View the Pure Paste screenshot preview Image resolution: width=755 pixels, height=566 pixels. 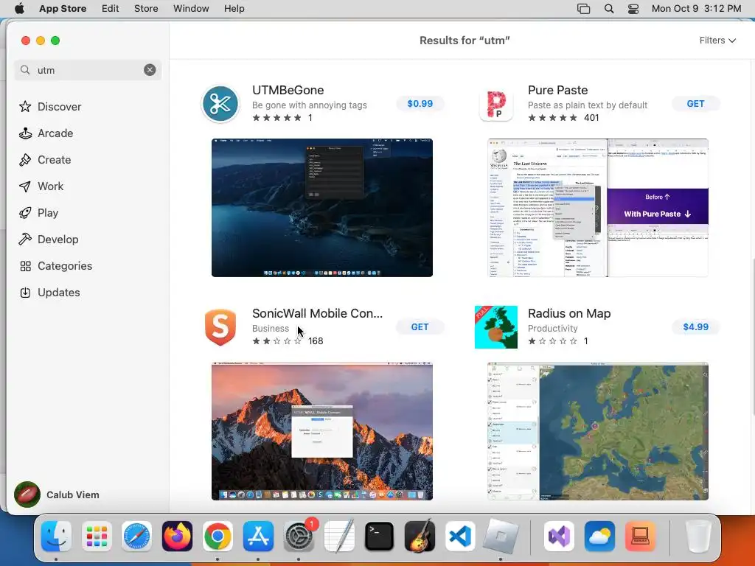597,207
